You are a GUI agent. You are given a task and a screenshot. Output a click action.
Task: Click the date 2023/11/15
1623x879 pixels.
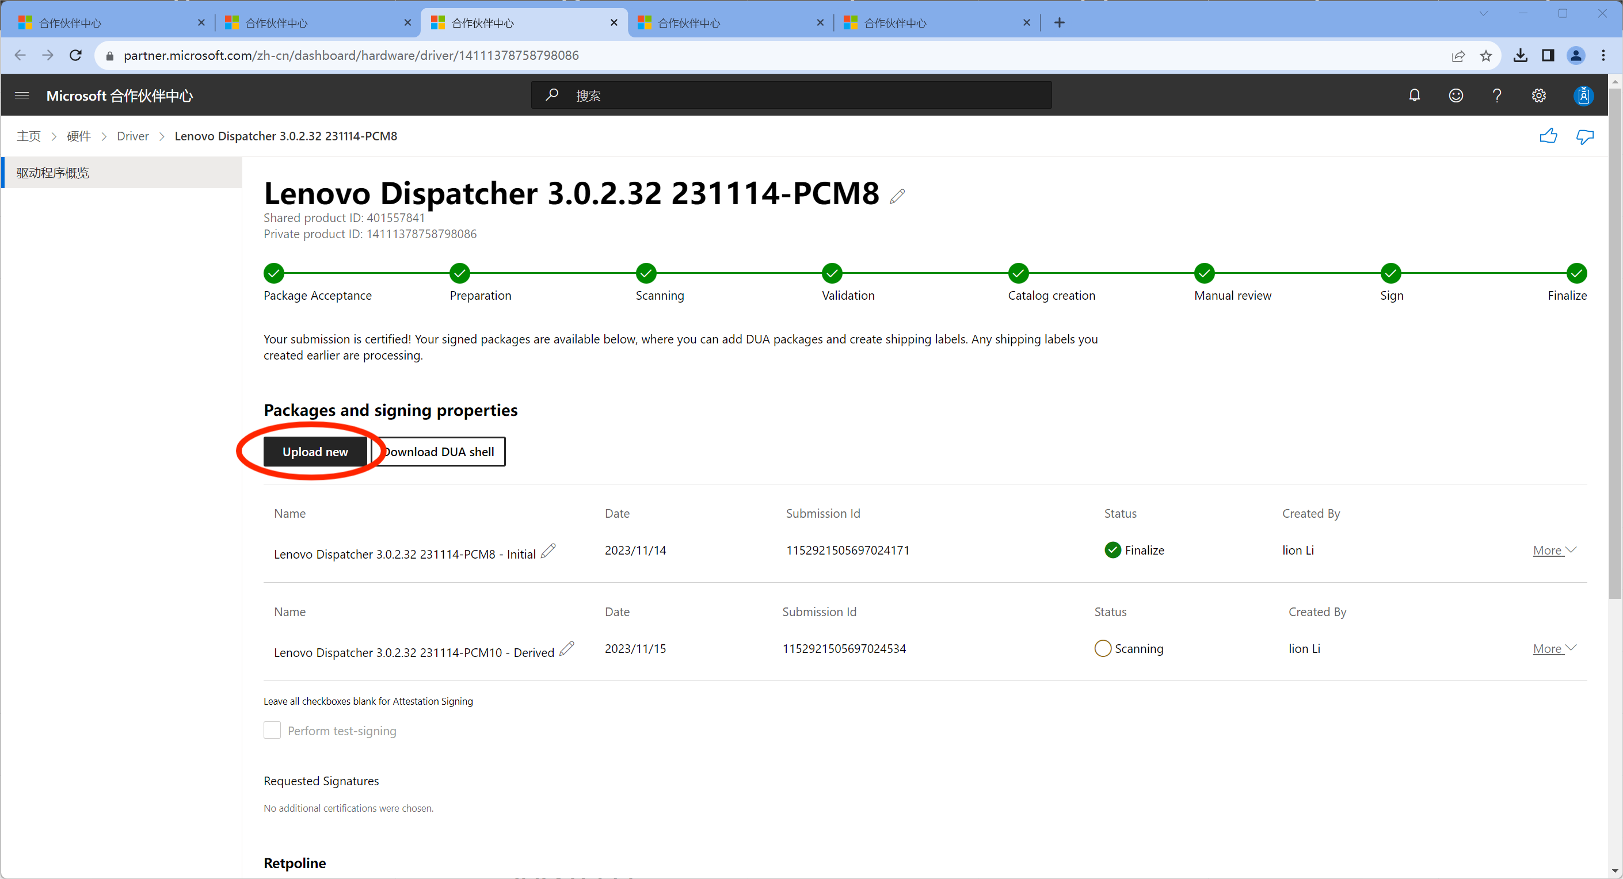pos(635,648)
